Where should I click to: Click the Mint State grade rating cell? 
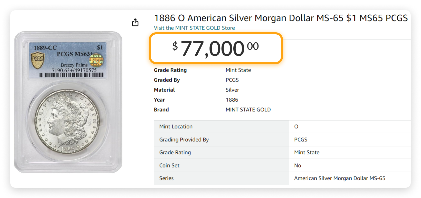click(307, 152)
